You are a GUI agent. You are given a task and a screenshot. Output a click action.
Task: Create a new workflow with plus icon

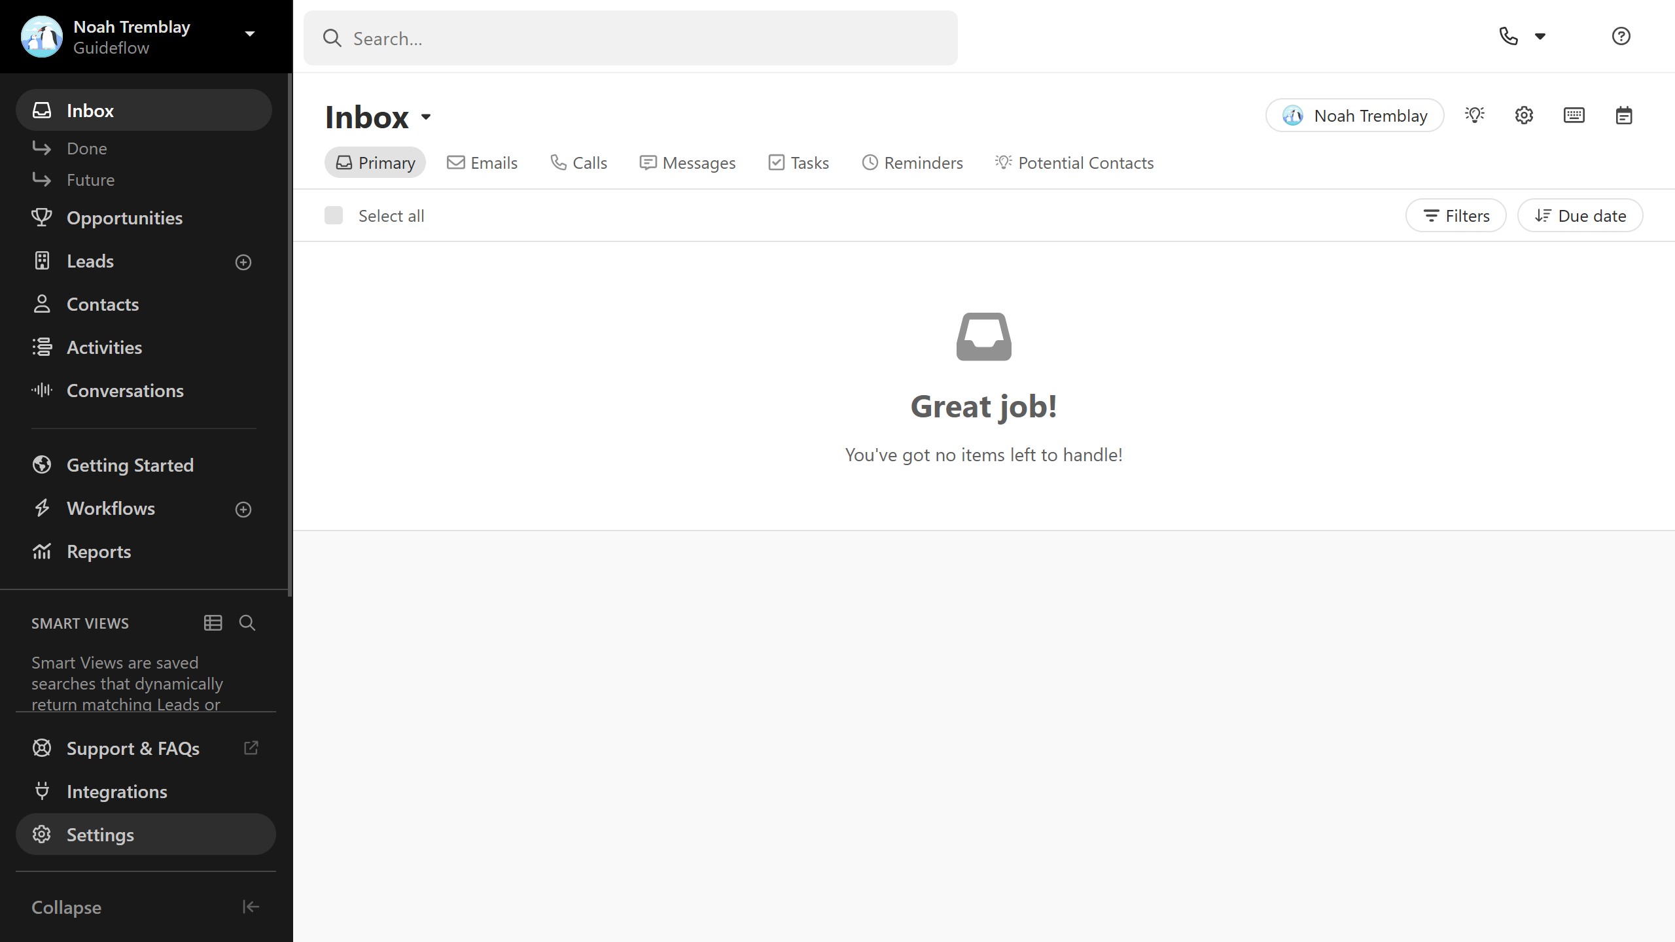click(243, 510)
